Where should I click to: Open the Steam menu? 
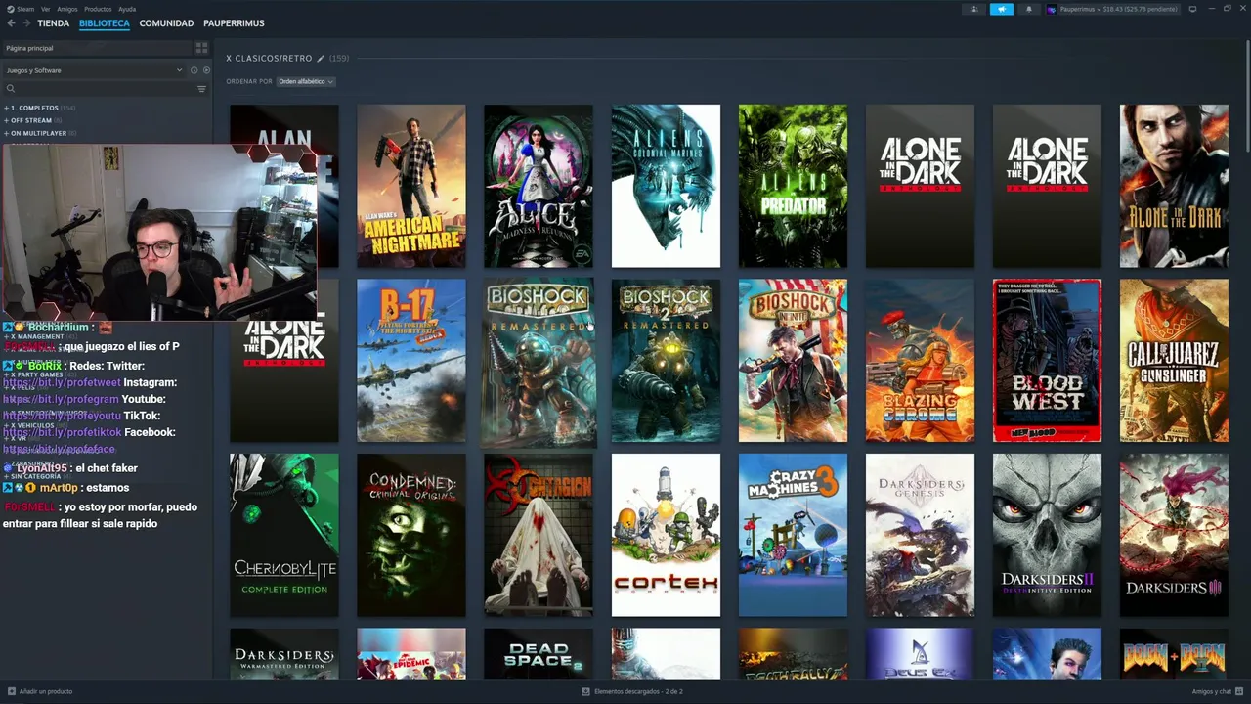pos(25,9)
